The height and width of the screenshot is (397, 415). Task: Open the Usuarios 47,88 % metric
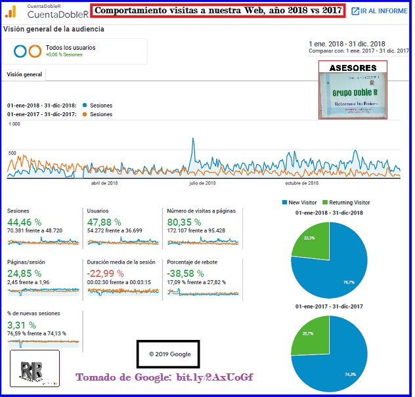coord(104,222)
